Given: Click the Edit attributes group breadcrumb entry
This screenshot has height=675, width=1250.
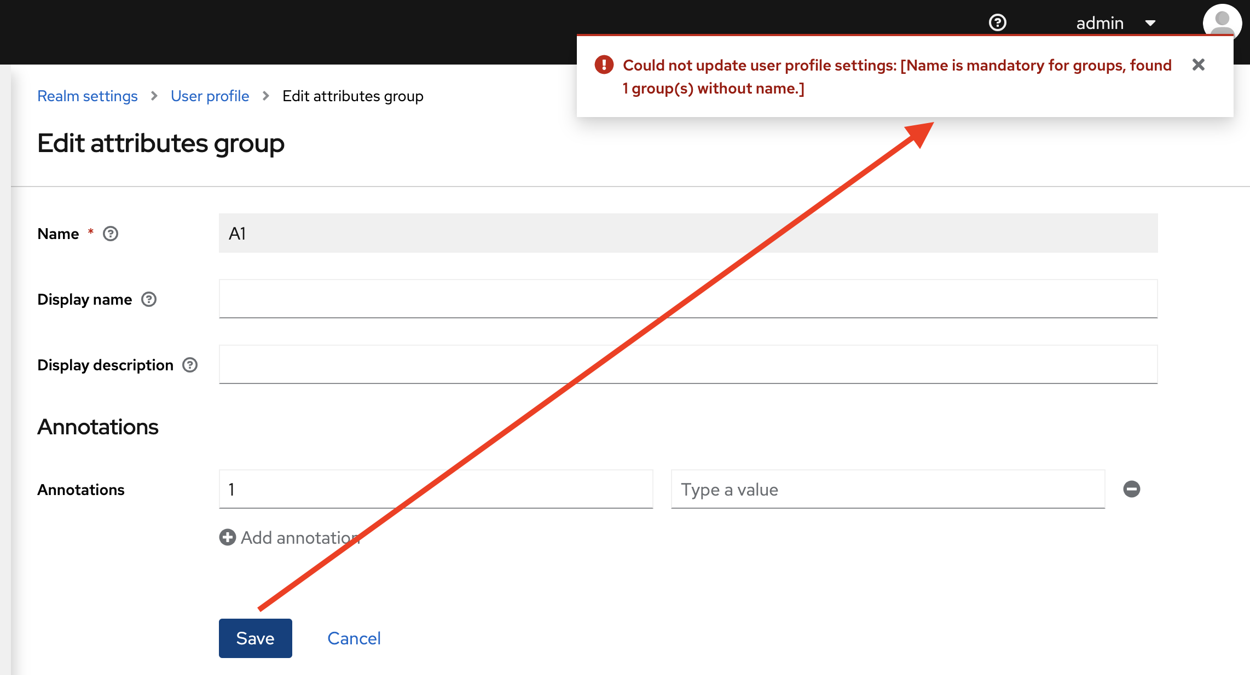Looking at the screenshot, I should [x=353, y=96].
